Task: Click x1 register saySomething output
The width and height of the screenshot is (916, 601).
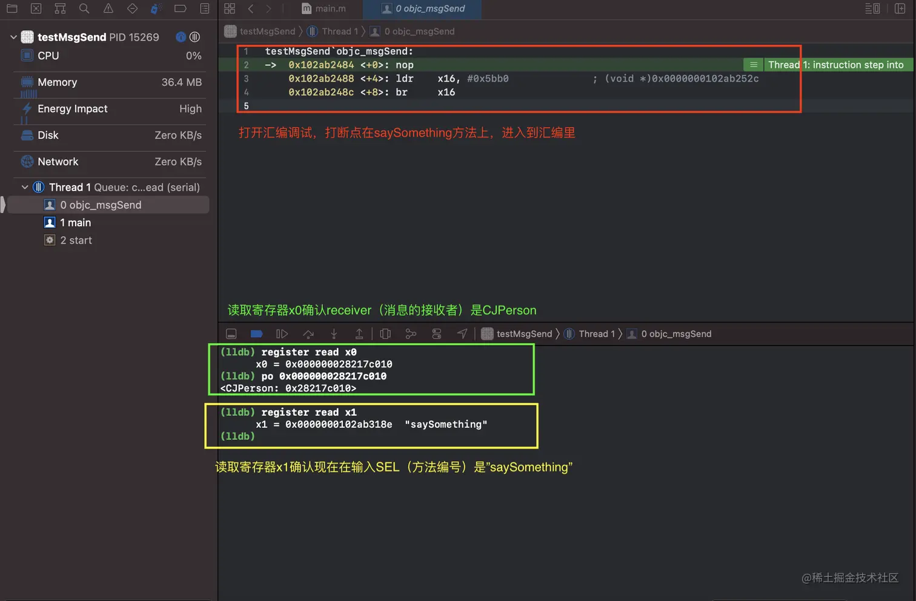Action: (x=371, y=424)
